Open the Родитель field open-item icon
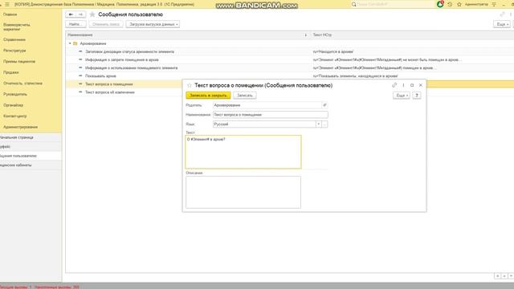This screenshot has width=514, height=289. pyautogui.click(x=324, y=105)
